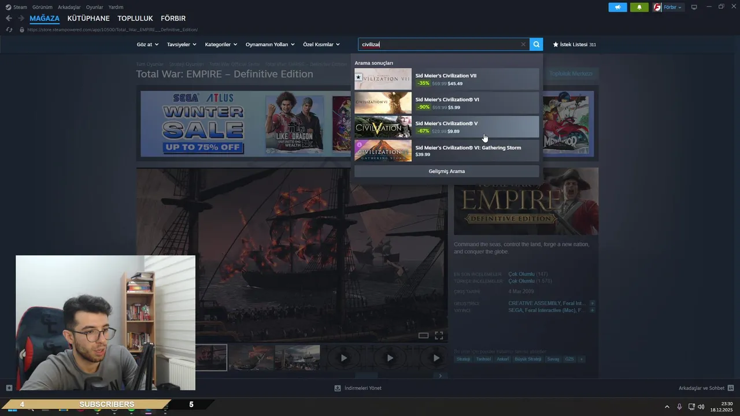Select Sid Meier's Civilization VI result
This screenshot has width=740, height=416.
coord(446,103)
